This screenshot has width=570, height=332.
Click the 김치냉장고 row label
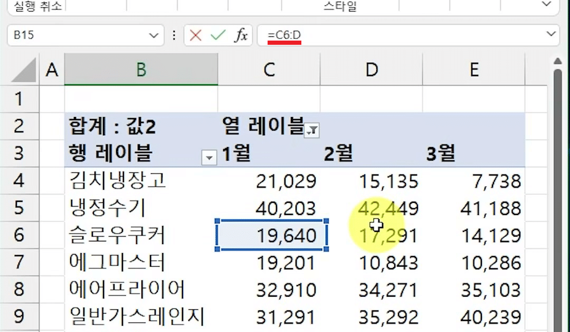(x=141, y=180)
